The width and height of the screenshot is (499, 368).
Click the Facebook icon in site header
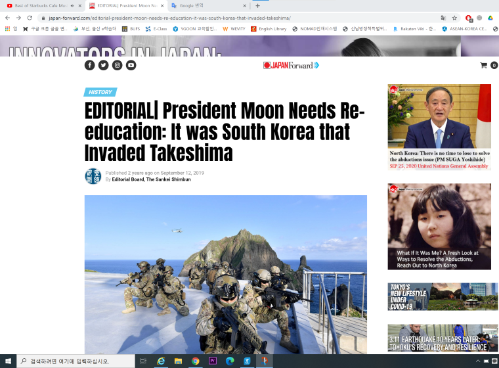click(89, 65)
